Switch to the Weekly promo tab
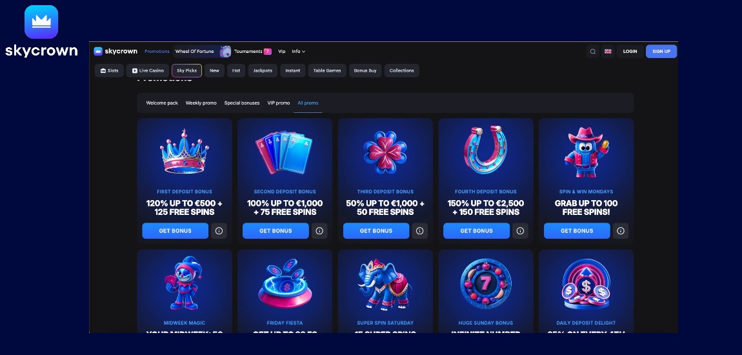Image resolution: width=742 pixels, height=355 pixels. click(201, 103)
